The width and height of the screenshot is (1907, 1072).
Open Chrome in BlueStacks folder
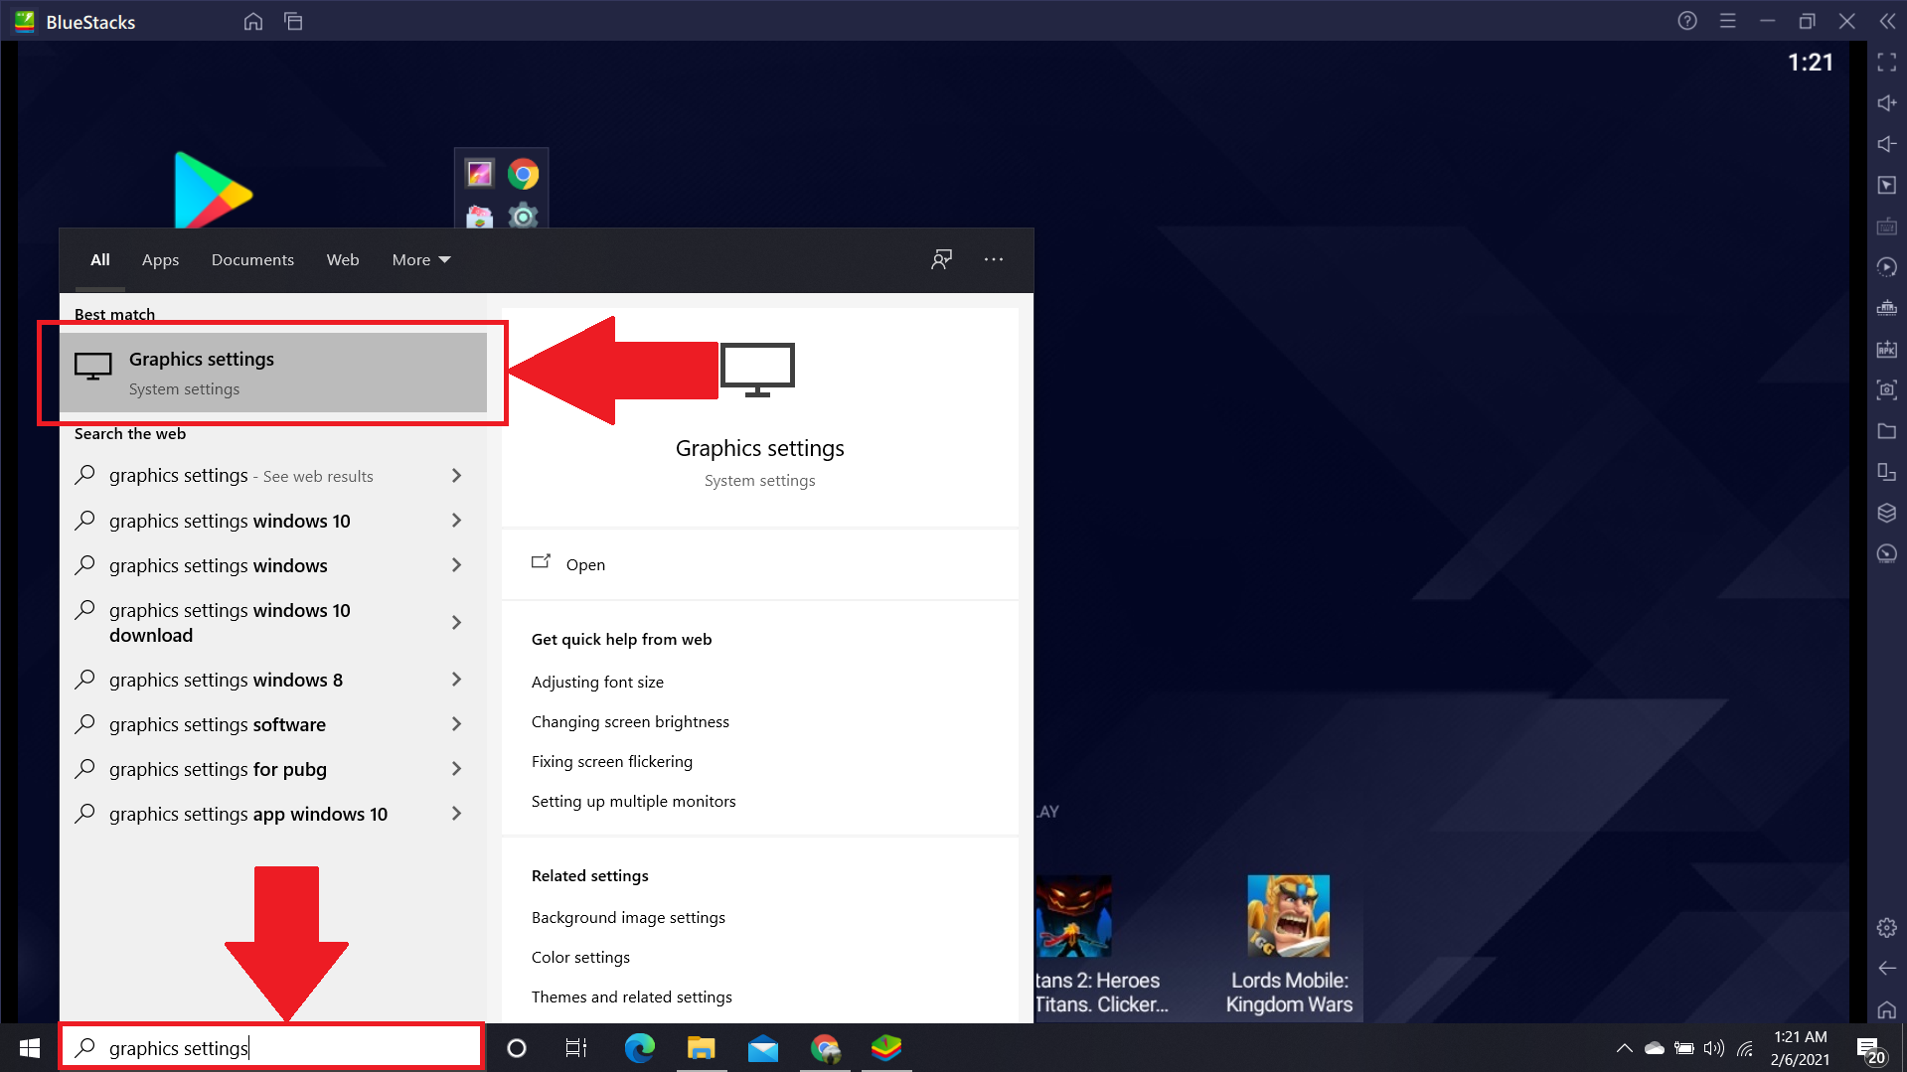[524, 175]
